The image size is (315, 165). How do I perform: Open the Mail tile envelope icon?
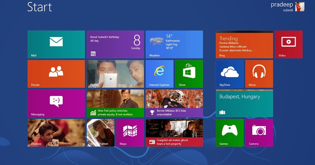[56, 41]
